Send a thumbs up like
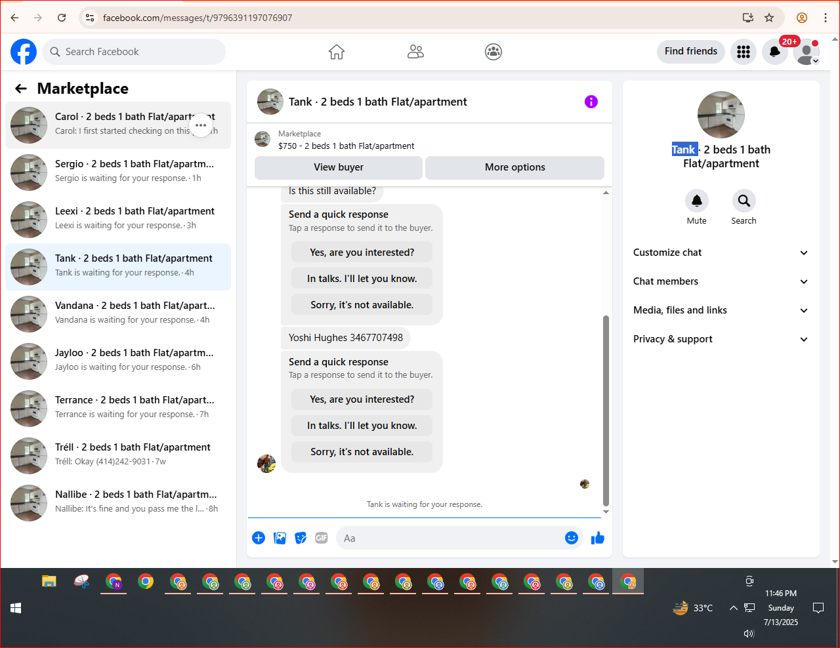This screenshot has width=840, height=648. click(598, 538)
